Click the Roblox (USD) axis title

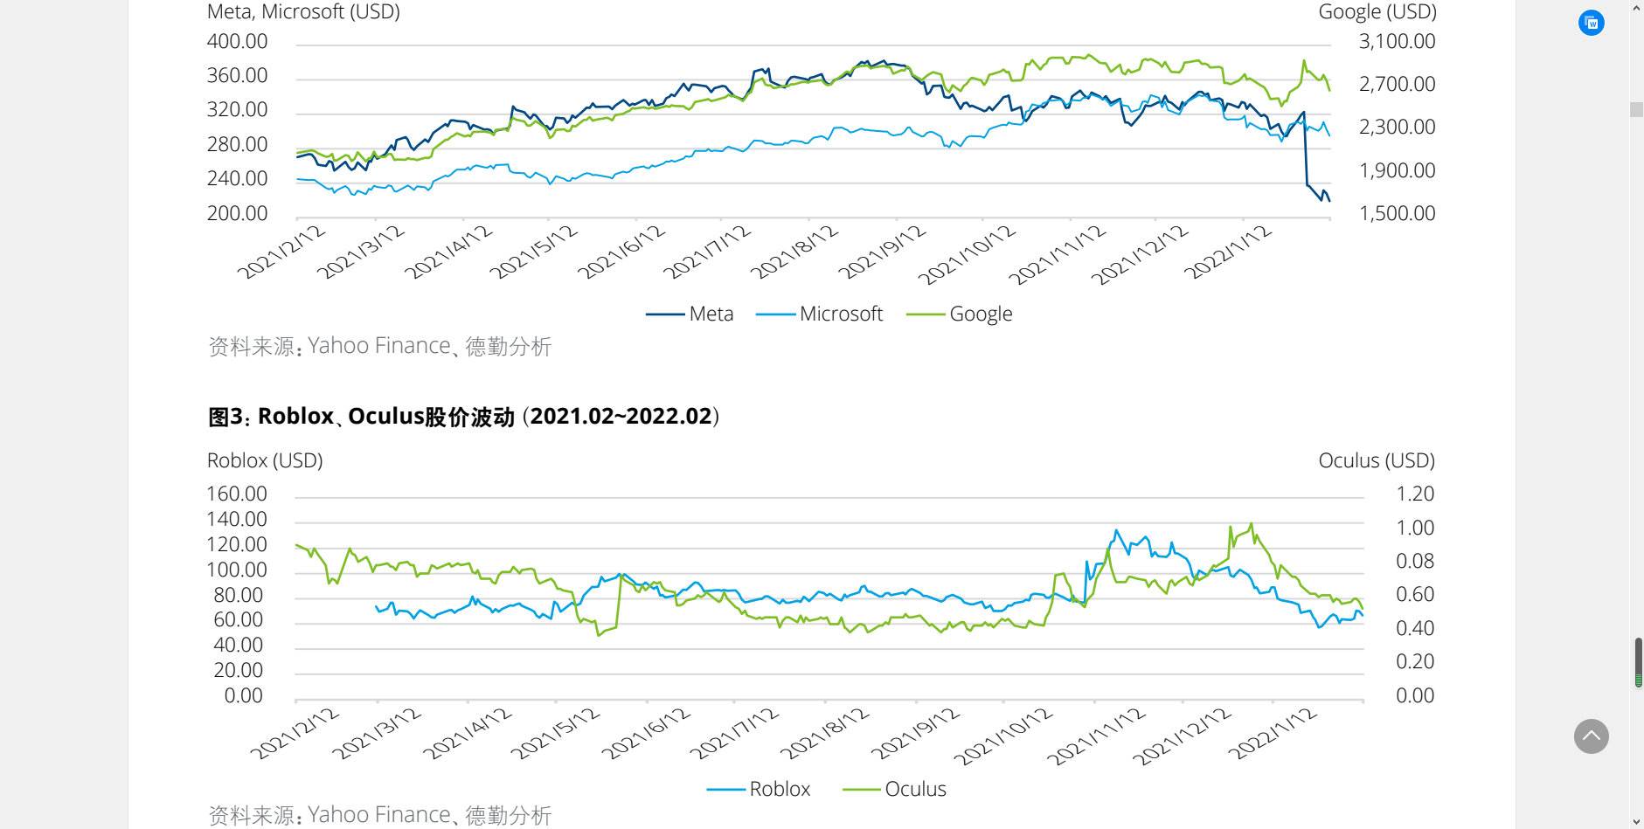pyautogui.click(x=265, y=460)
